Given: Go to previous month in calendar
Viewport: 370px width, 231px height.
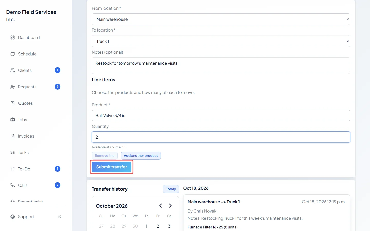Looking at the screenshot, I should click(x=161, y=206).
